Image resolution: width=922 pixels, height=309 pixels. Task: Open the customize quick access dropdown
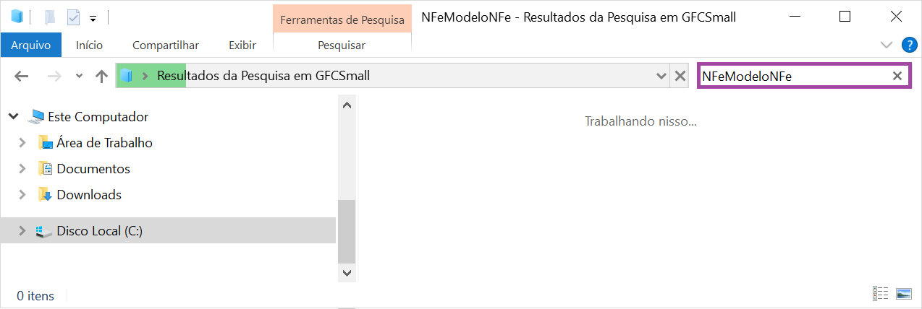[93, 17]
